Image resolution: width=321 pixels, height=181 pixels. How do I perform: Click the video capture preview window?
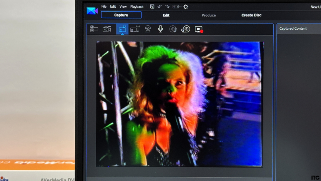click(x=179, y=104)
